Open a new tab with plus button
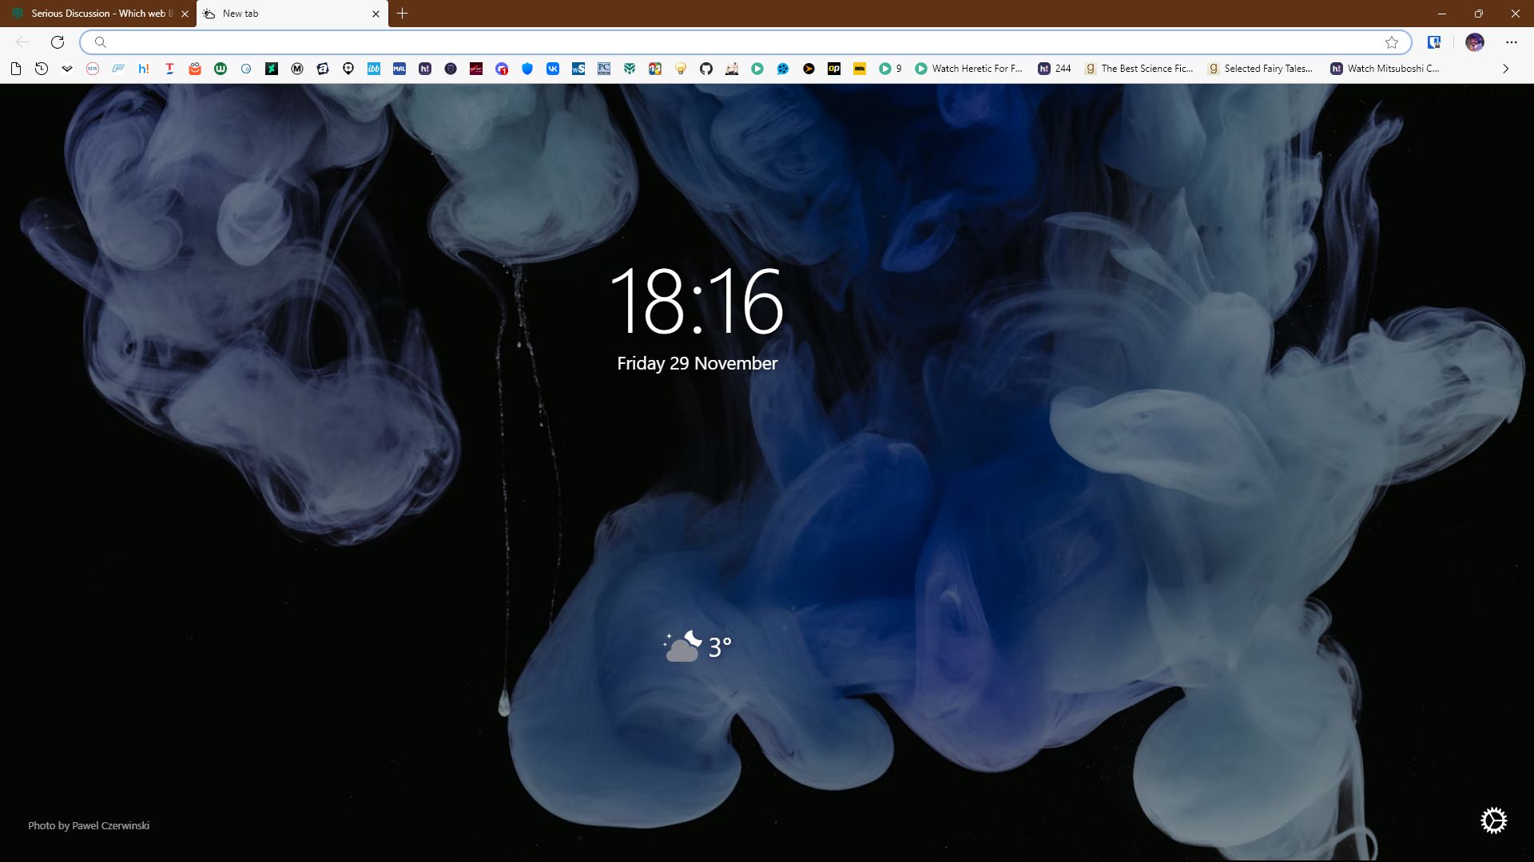Screen dimensions: 1534x862 pyautogui.click(x=403, y=14)
